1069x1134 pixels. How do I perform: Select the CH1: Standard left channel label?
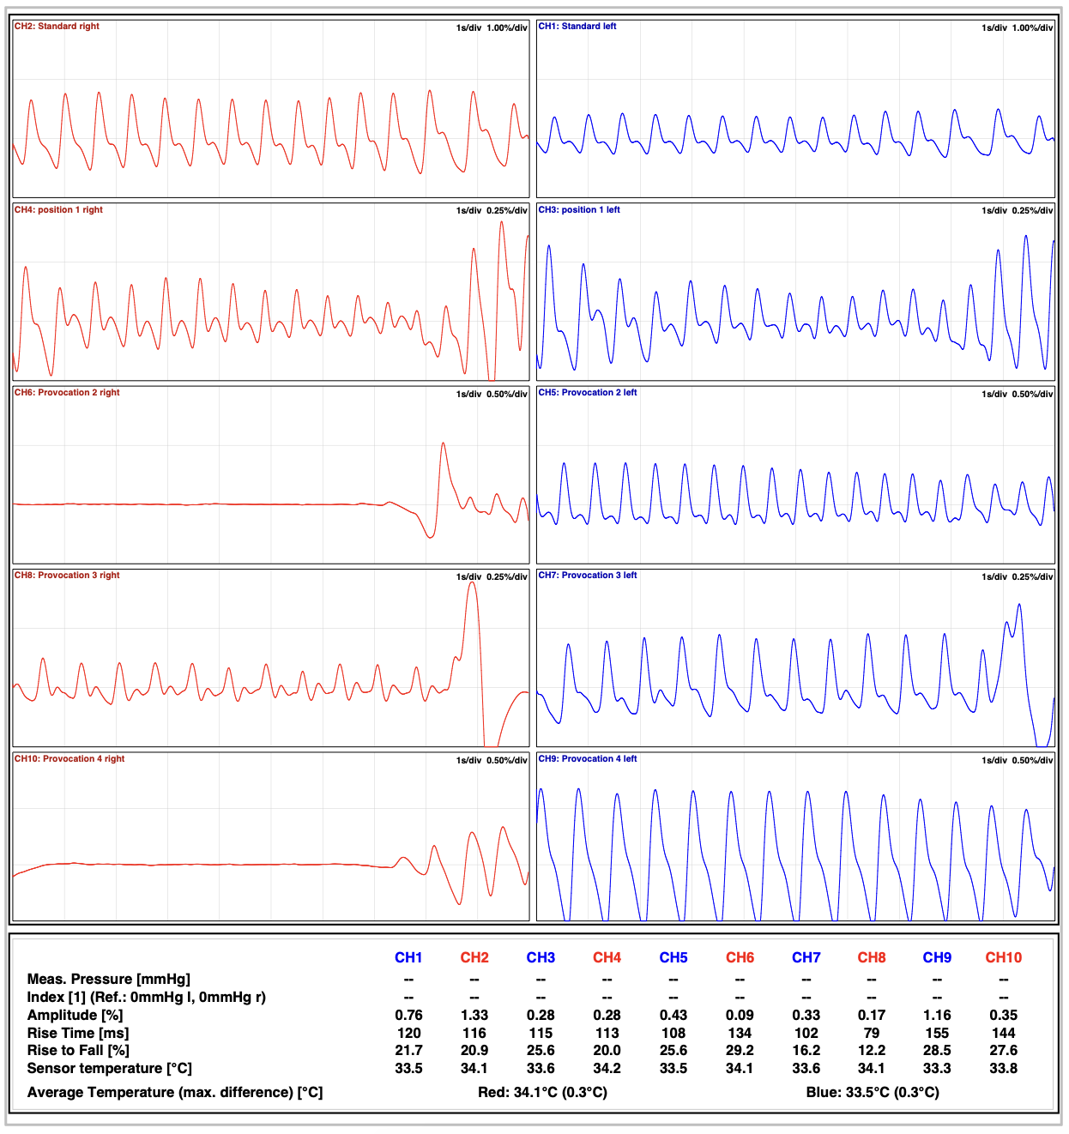[x=579, y=26]
